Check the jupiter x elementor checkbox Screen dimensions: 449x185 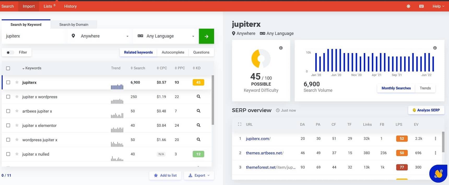click(x=8, y=125)
